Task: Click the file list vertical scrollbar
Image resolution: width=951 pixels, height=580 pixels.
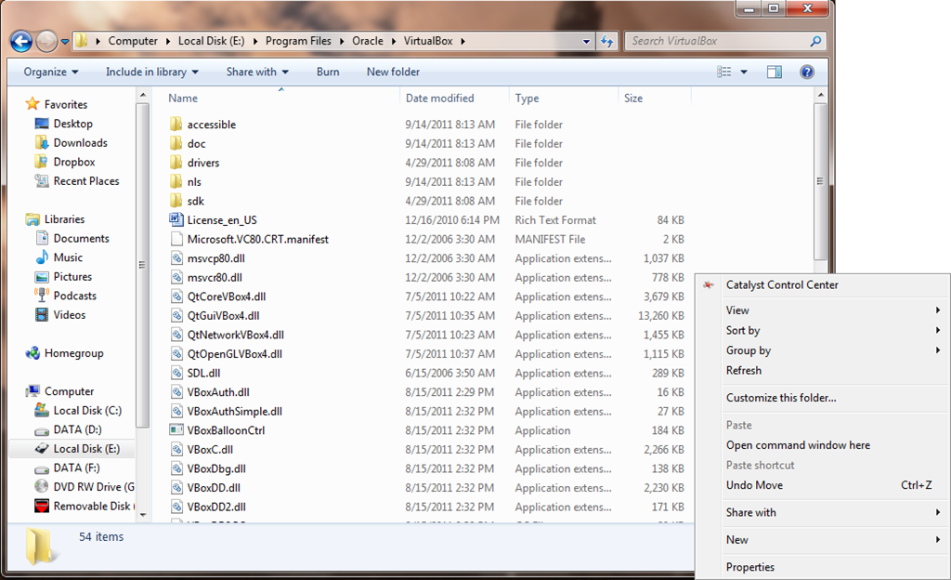Action: (x=820, y=177)
